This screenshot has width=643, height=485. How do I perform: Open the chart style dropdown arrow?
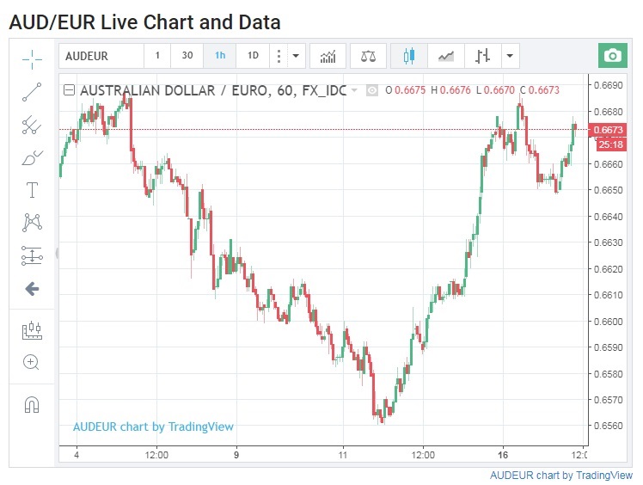[x=511, y=56]
